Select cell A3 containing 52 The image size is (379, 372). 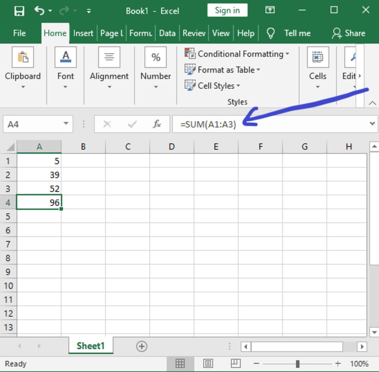(x=39, y=188)
